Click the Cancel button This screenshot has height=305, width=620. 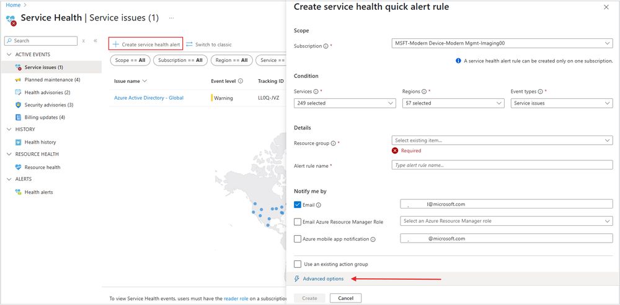pyautogui.click(x=345, y=298)
